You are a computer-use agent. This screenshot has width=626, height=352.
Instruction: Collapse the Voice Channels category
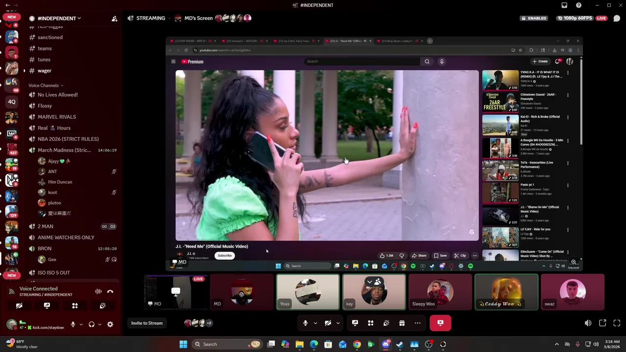[x=45, y=86]
